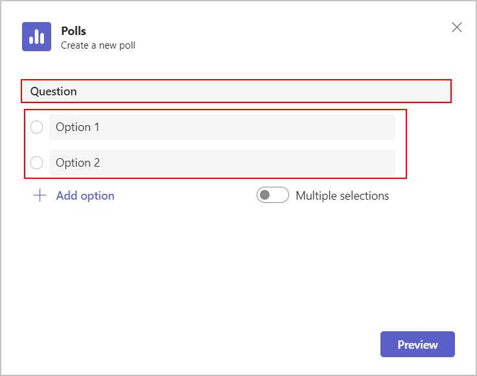Viewport: 477px width, 376px height.
Task: Click the right end of Option 2 field
Action: click(383, 163)
